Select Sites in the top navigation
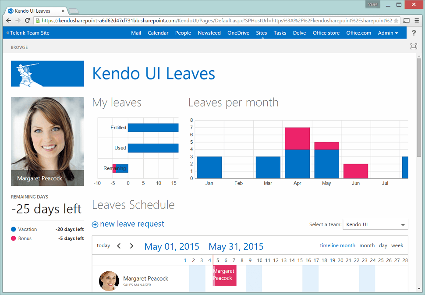This screenshot has width=425, height=295. click(x=262, y=33)
